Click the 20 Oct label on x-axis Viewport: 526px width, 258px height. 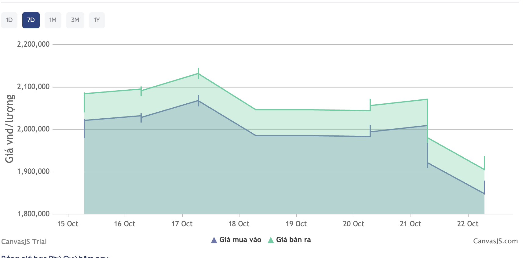353,224
